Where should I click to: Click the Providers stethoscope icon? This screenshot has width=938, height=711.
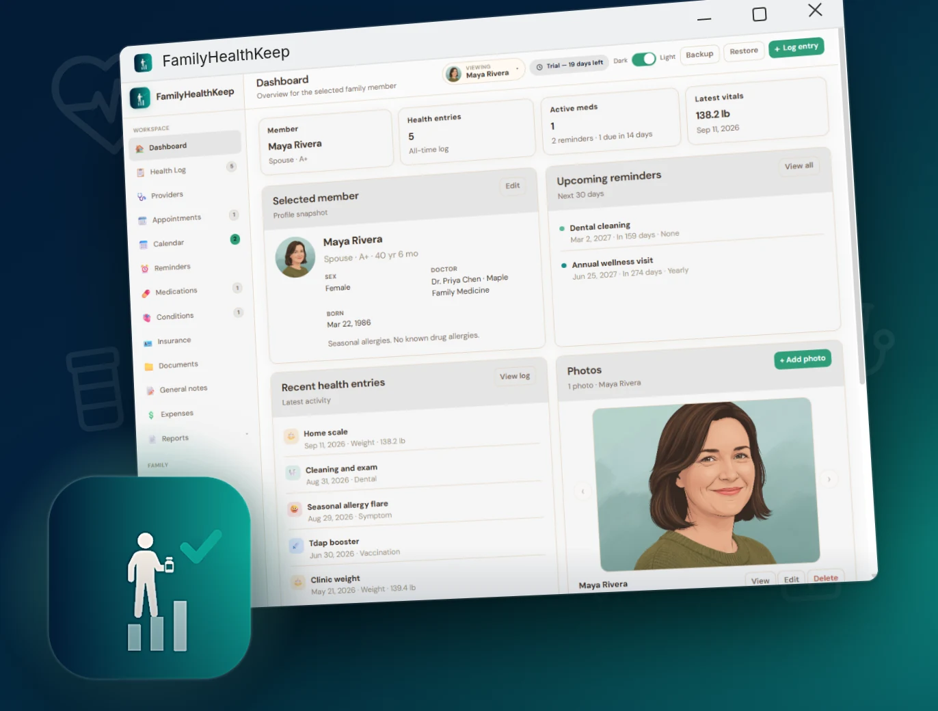click(x=142, y=197)
